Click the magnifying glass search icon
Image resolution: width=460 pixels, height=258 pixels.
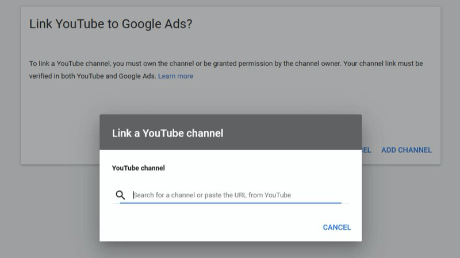coord(120,195)
